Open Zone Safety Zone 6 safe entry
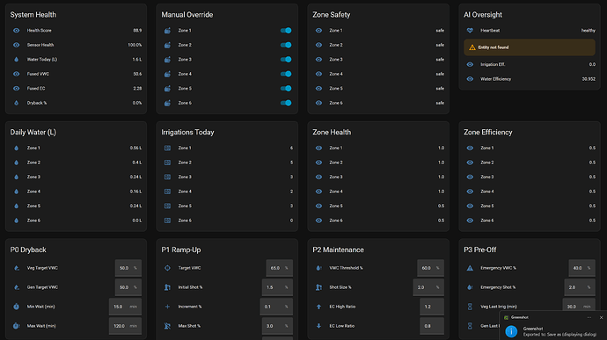The height and width of the screenshot is (340, 607). click(x=378, y=103)
